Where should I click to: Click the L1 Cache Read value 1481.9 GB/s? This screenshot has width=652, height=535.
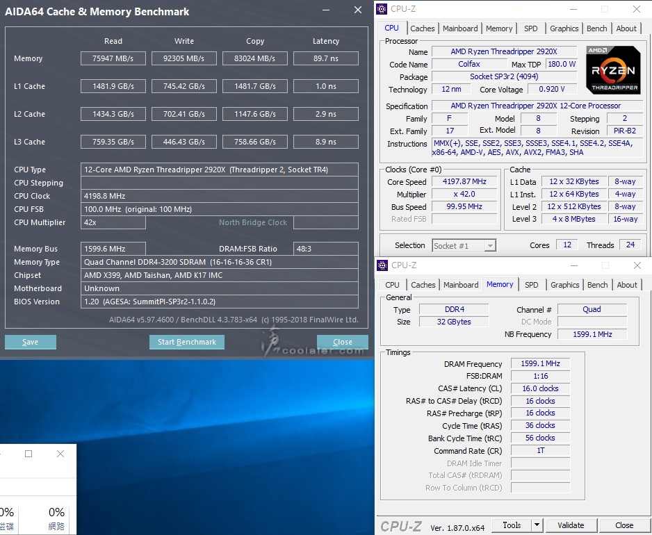(113, 86)
